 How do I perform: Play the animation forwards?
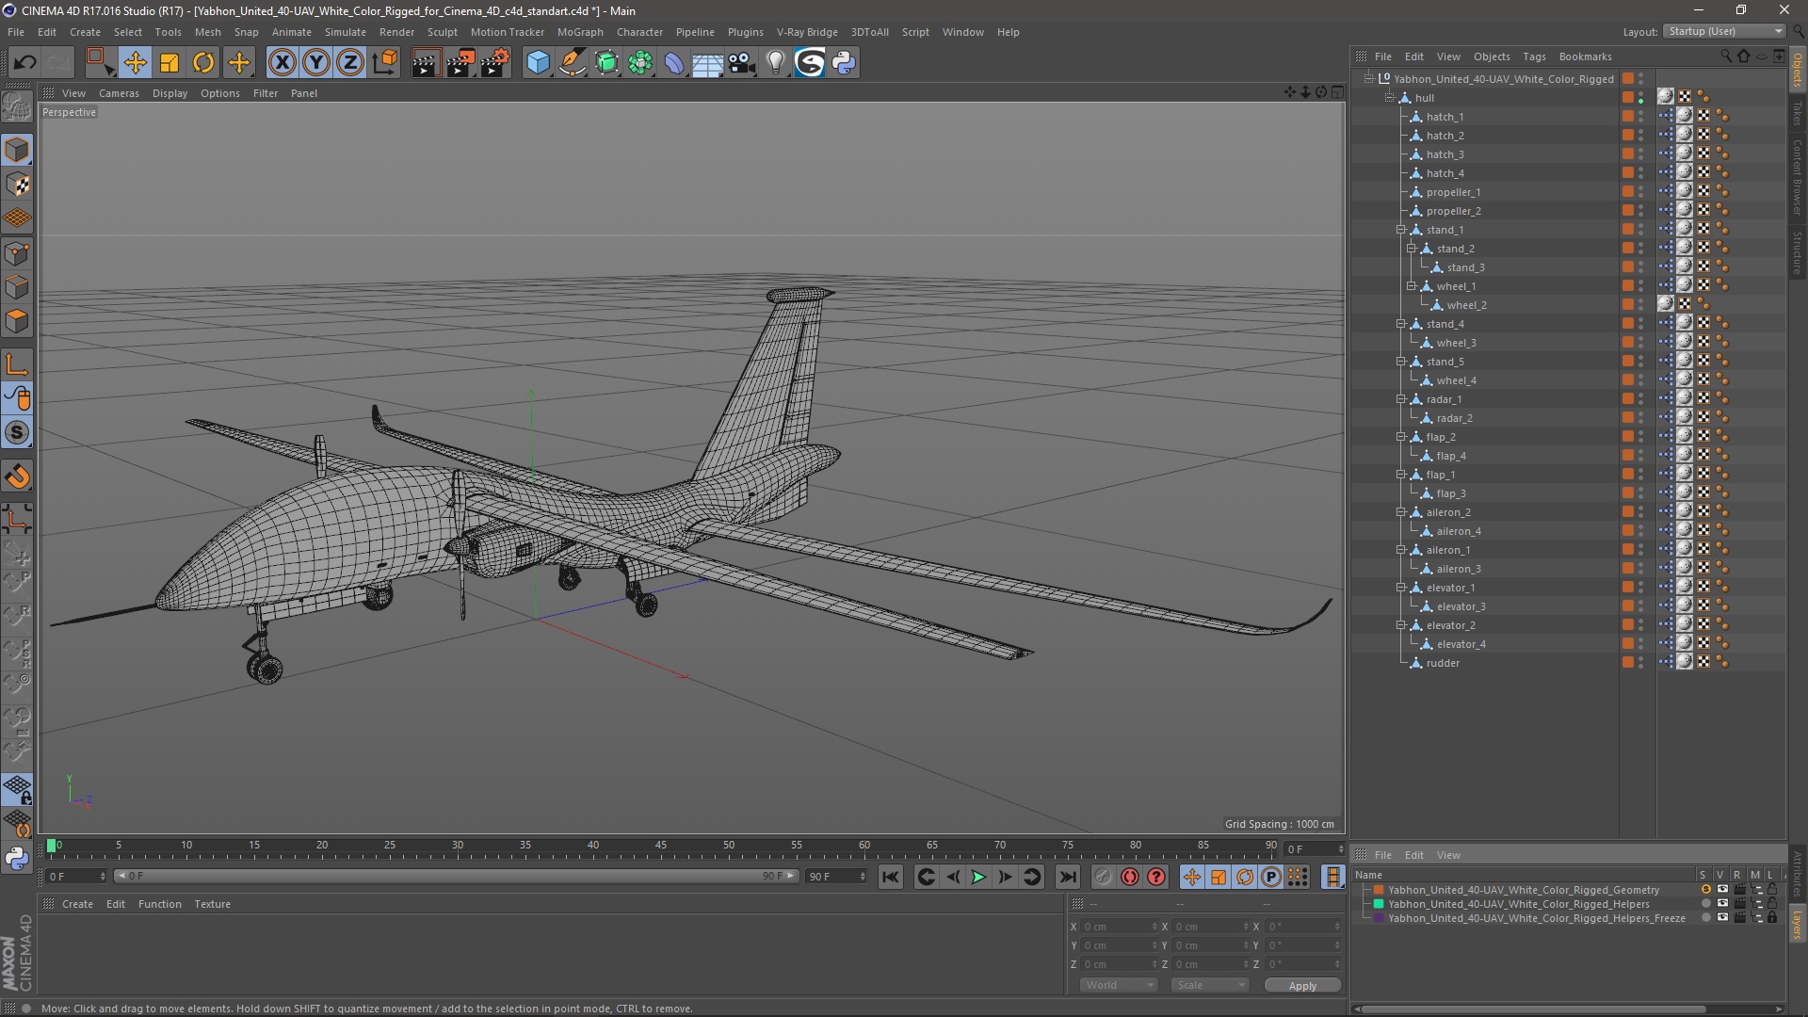[978, 877]
